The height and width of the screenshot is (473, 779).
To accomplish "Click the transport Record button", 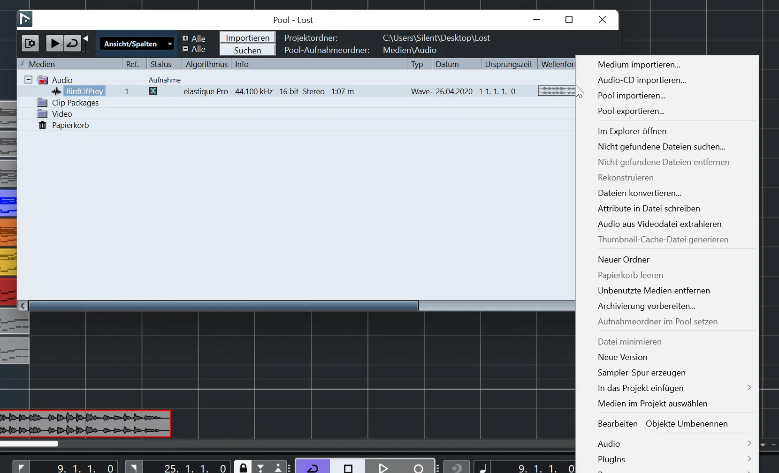I will coord(418,467).
